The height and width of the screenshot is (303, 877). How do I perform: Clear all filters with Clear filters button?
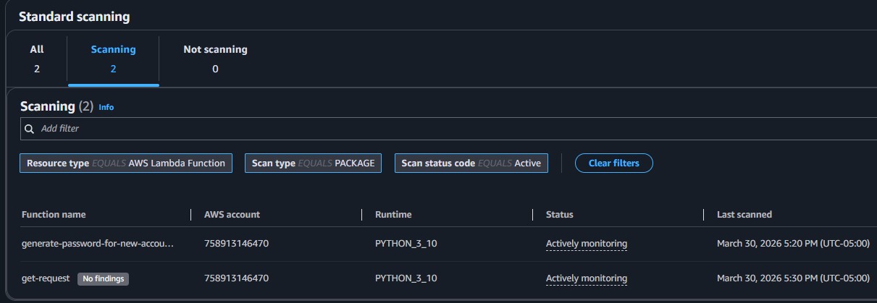pyautogui.click(x=614, y=163)
